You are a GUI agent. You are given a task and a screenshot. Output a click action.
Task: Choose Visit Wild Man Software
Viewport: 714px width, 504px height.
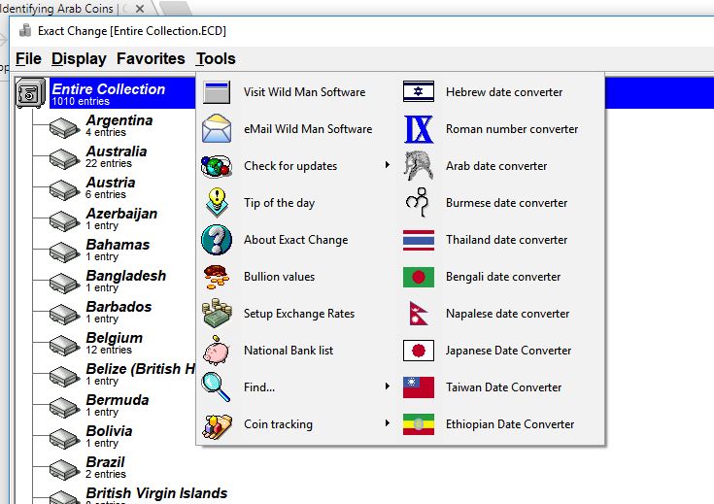pyautogui.click(x=304, y=92)
